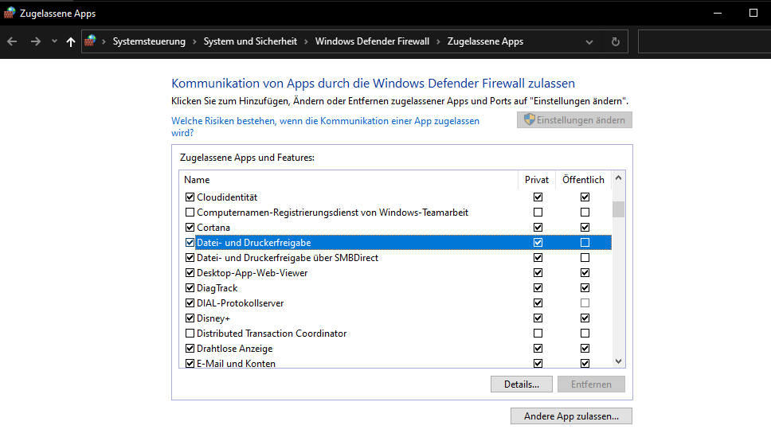Check Öffentlich for Datei- und Druckerfreigabe
The image size is (771, 441).
tap(585, 242)
